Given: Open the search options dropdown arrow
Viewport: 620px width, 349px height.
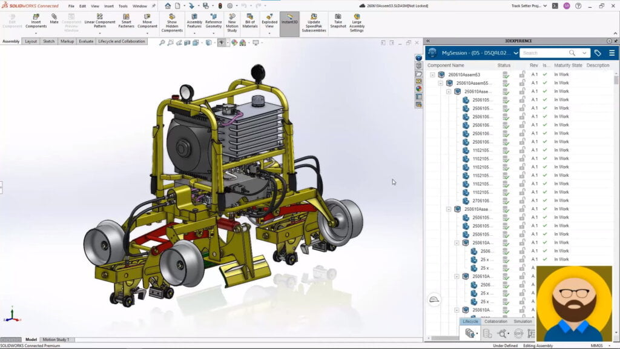Looking at the screenshot, I should click(x=583, y=53).
